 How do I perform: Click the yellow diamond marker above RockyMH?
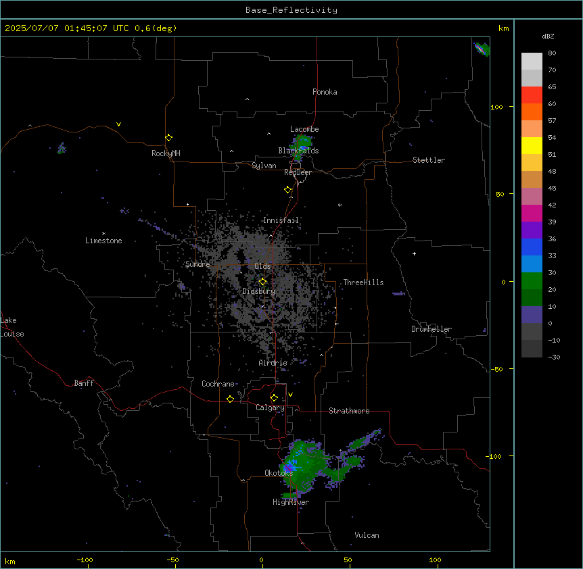pyautogui.click(x=169, y=138)
